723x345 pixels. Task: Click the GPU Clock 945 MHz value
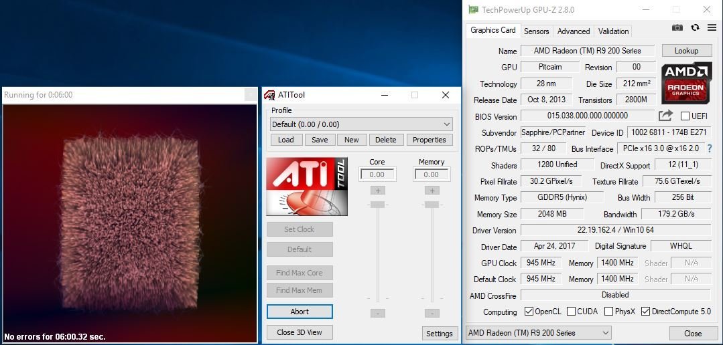coord(541,263)
